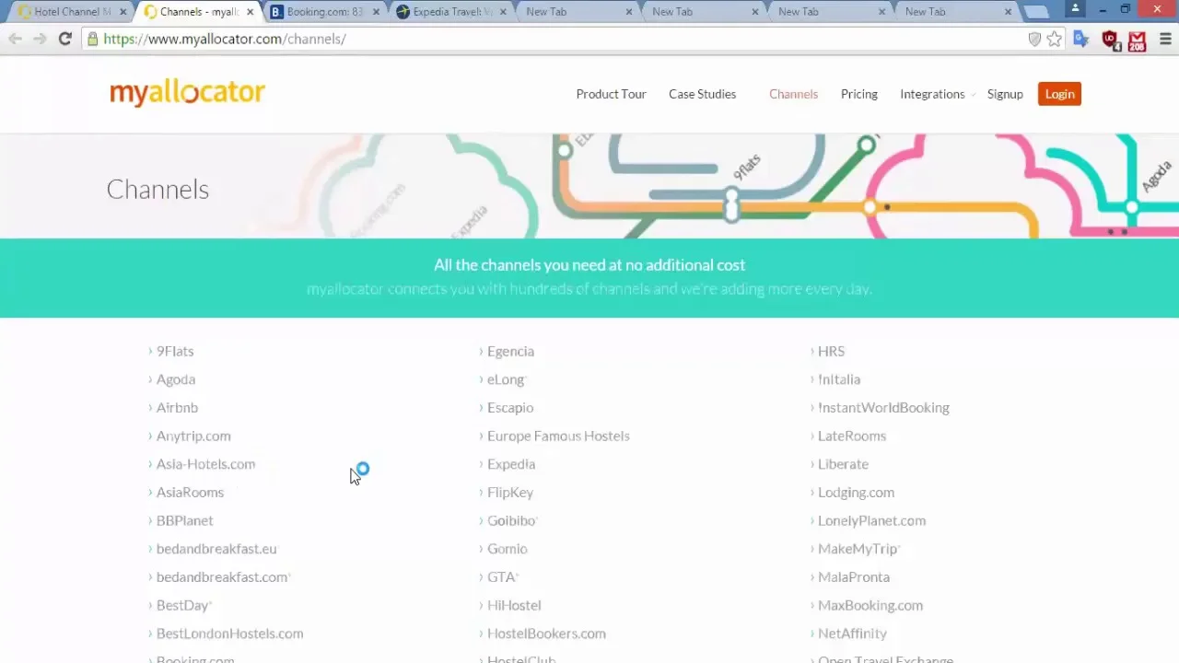Open the eLong channel link
The height and width of the screenshot is (663, 1179).
(x=505, y=379)
